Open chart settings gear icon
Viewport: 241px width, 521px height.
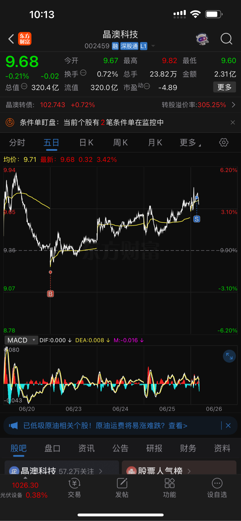point(224,143)
